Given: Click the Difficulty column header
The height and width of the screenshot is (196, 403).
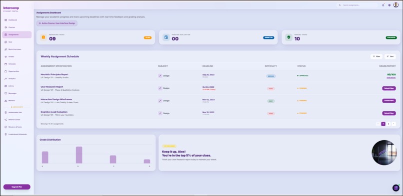Looking at the screenshot, I should tap(271, 66).
